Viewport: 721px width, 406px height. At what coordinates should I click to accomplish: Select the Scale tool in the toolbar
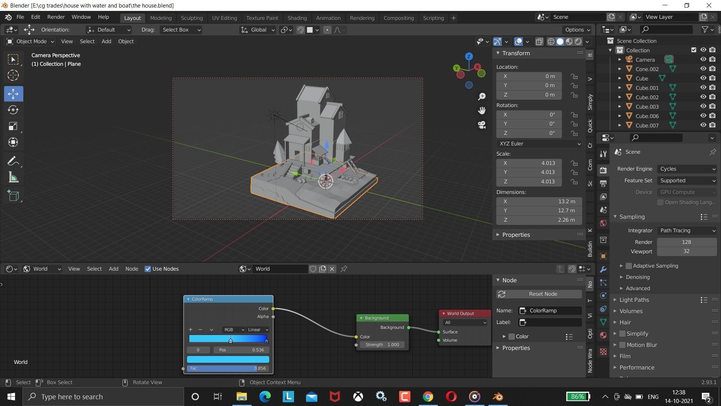13,126
